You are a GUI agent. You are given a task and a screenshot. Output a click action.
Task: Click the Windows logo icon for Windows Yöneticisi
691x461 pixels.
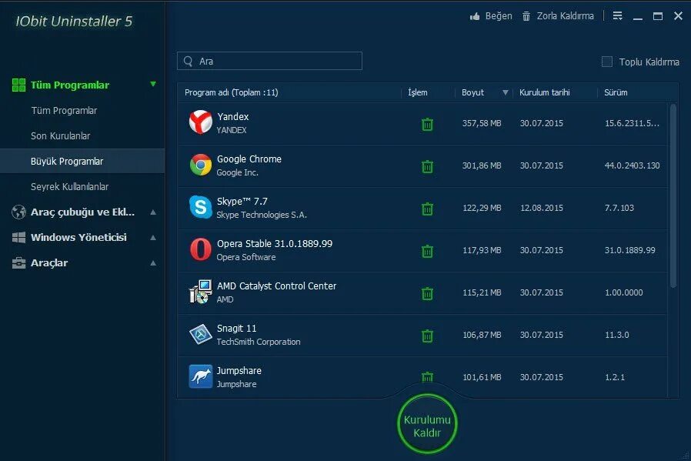tap(18, 238)
